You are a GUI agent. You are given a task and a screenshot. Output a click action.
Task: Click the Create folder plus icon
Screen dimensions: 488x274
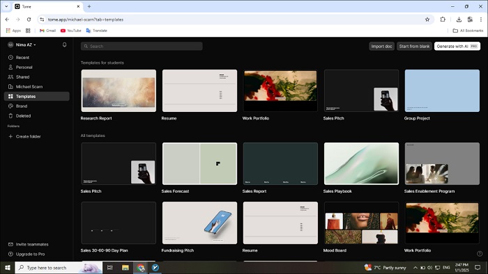coord(10,136)
